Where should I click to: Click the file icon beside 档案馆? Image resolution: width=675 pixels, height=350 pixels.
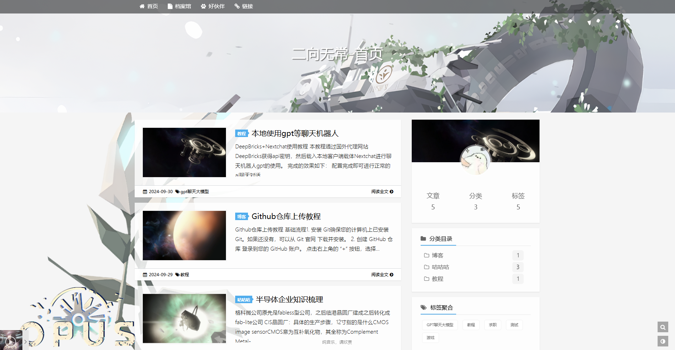point(170,6)
